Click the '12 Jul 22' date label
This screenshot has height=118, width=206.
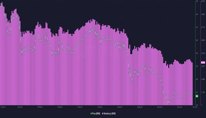195,107
